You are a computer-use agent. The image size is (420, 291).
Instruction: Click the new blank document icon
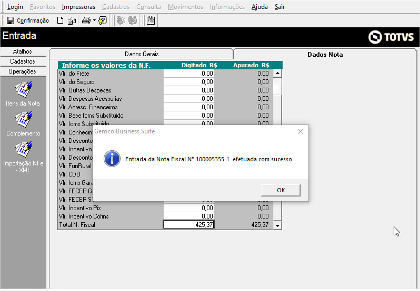61,20
